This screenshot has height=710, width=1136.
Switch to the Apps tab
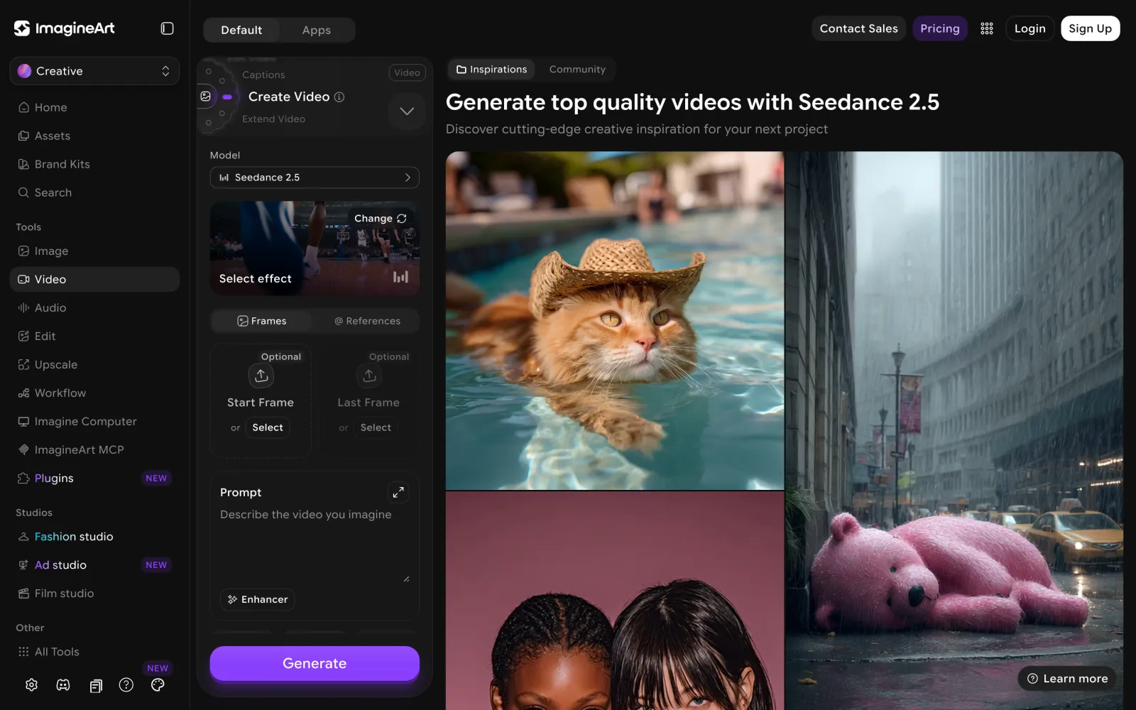point(317,30)
